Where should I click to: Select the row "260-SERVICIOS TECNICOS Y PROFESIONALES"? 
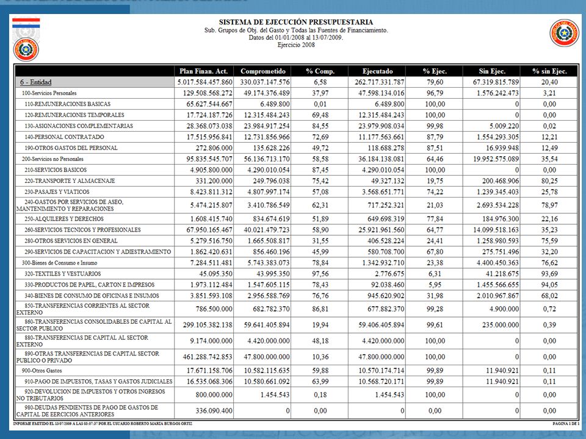296,230
